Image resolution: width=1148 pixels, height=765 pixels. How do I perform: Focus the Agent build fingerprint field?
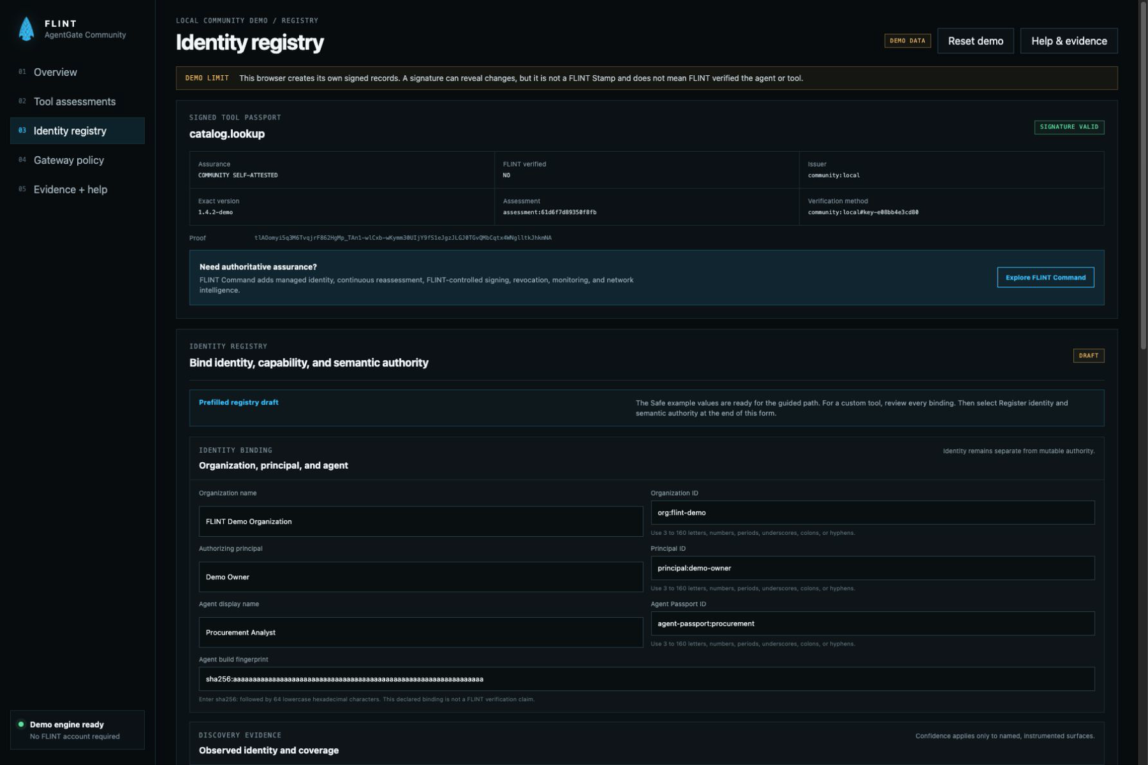[647, 679]
